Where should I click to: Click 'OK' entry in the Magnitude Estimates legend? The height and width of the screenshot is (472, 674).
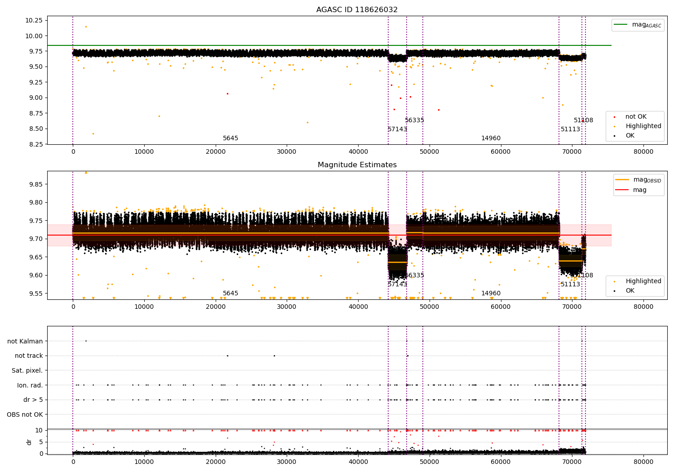630,291
